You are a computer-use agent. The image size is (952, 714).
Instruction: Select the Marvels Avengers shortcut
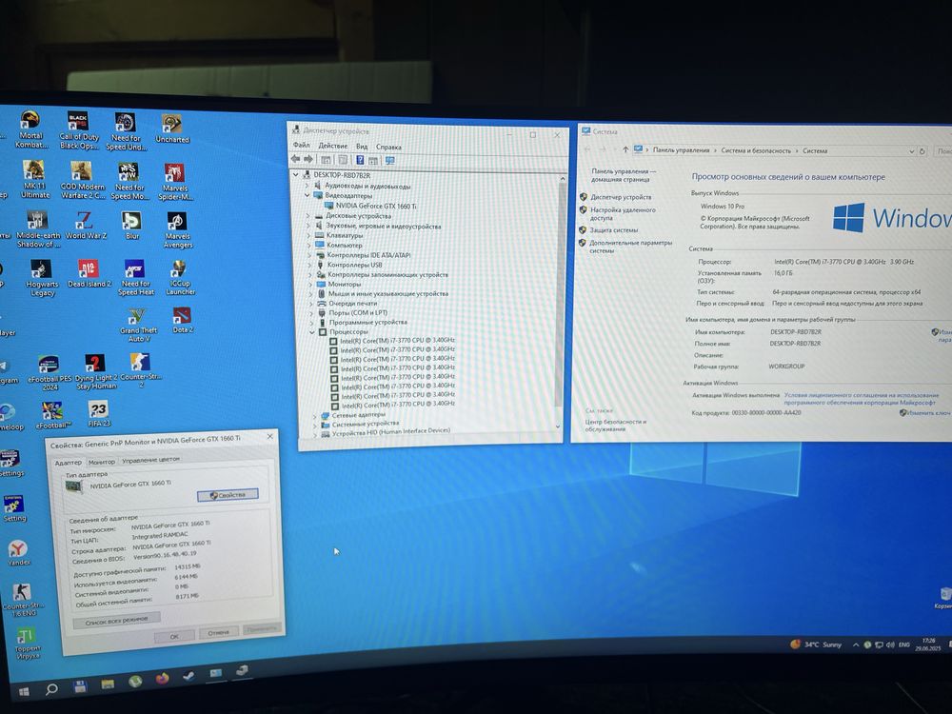[x=177, y=230]
